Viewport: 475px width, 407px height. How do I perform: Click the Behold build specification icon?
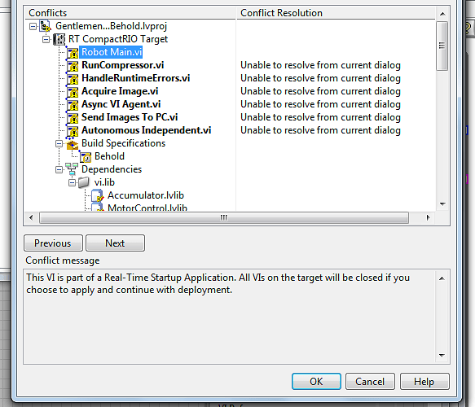pyautogui.click(x=86, y=157)
